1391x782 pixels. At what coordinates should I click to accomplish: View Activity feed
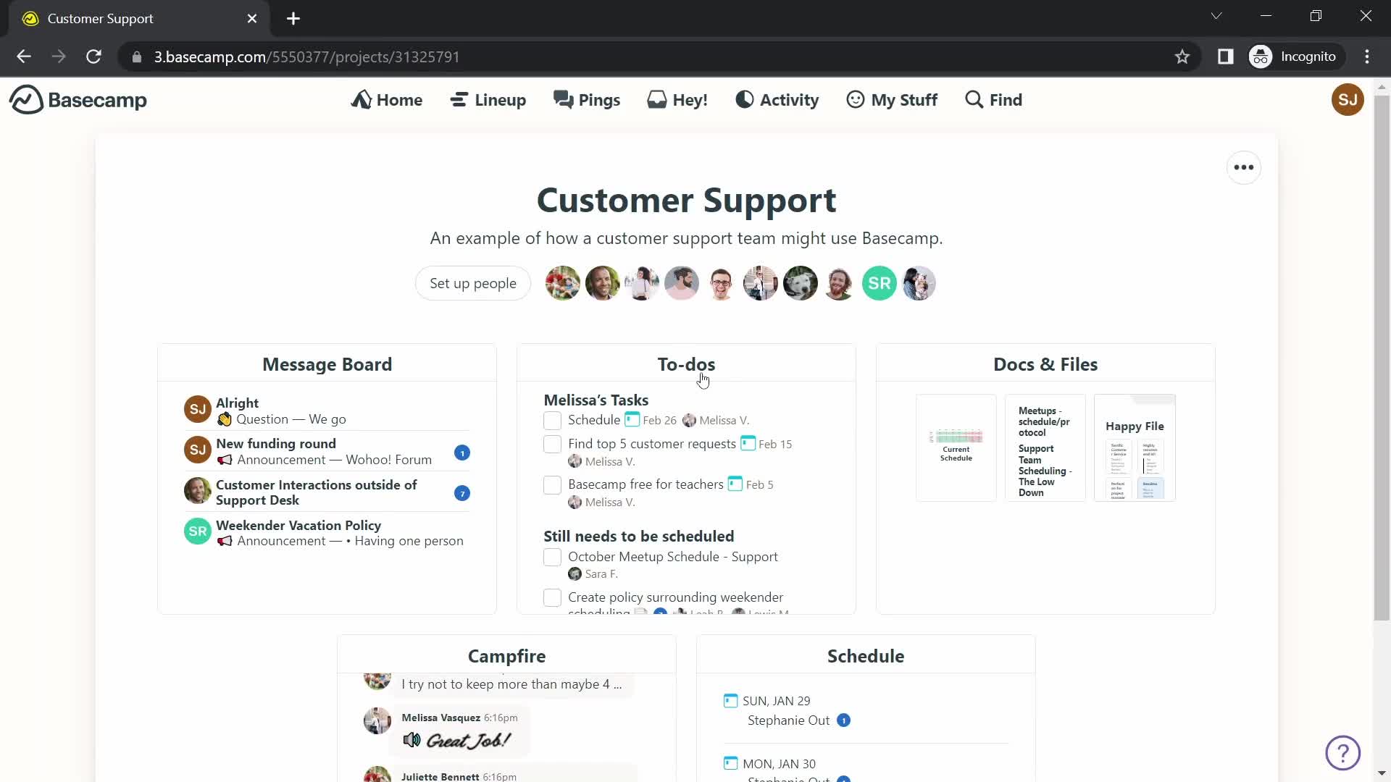click(777, 99)
